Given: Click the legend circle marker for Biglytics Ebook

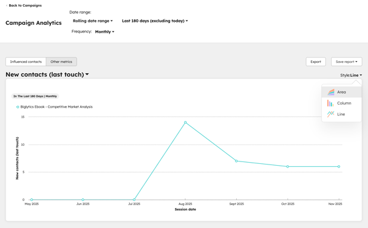Looking at the screenshot, I should (x=18, y=107).
